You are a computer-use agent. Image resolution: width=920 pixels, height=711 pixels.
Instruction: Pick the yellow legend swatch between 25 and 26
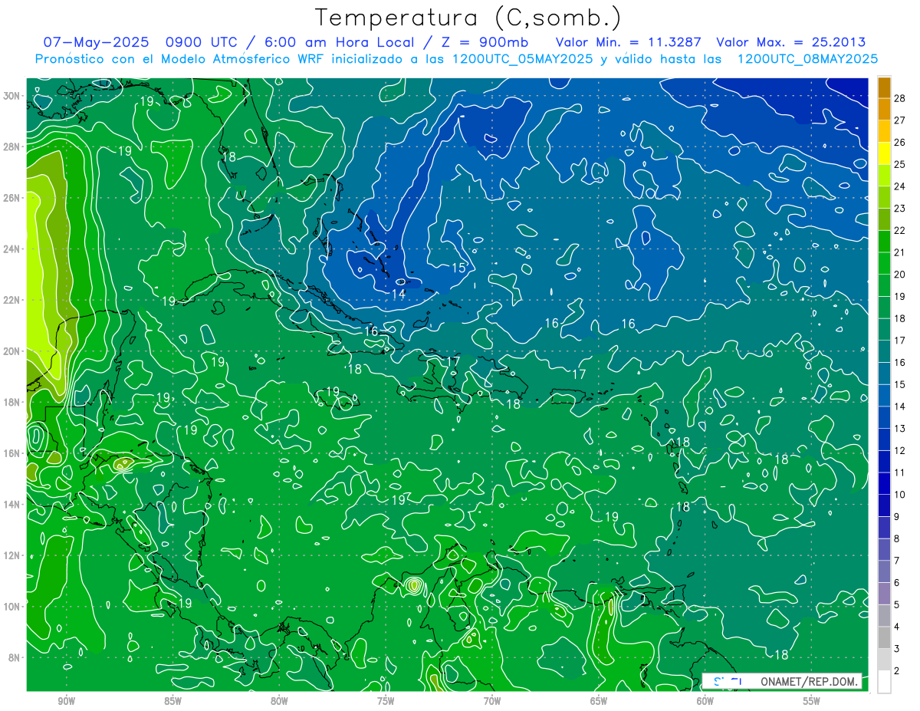point(884,153)
